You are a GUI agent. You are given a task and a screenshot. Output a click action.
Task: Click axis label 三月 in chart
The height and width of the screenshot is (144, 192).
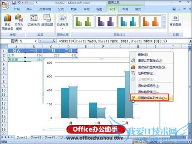point(125,123)
